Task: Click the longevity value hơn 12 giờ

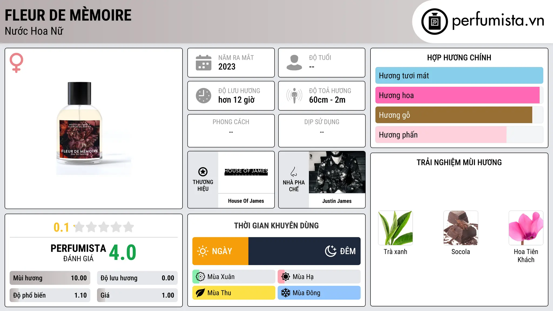Action: tap(236, 100)
